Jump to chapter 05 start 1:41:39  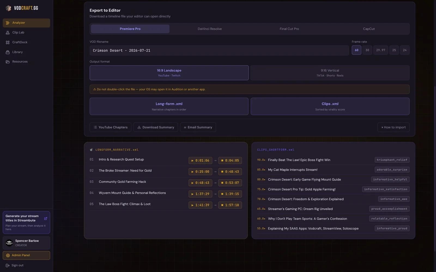200,205
